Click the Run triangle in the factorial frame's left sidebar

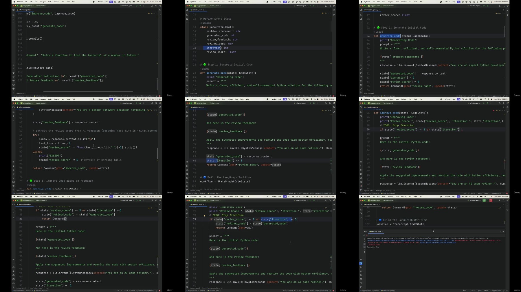(x=13, y=69)
